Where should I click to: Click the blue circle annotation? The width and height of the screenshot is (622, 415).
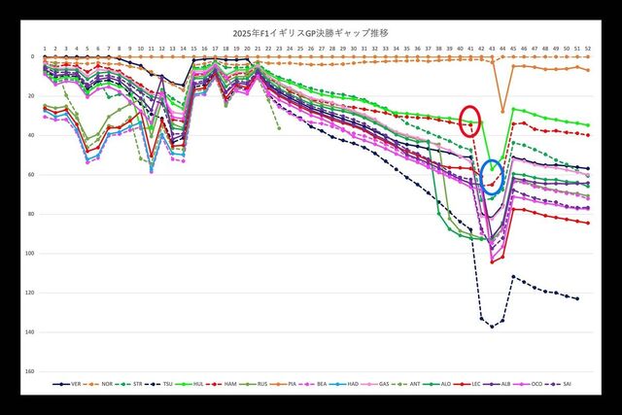pyautogui.click(x=493, y=177)
